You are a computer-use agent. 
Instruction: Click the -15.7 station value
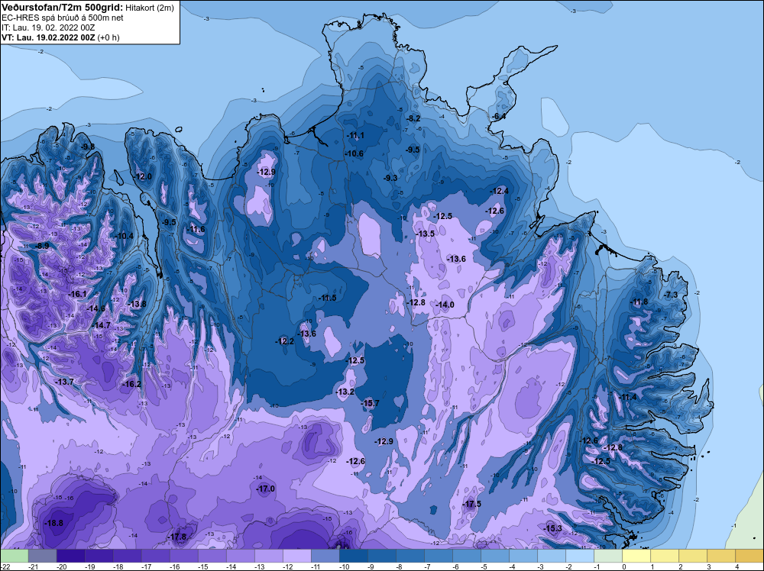tap(370, 403)
